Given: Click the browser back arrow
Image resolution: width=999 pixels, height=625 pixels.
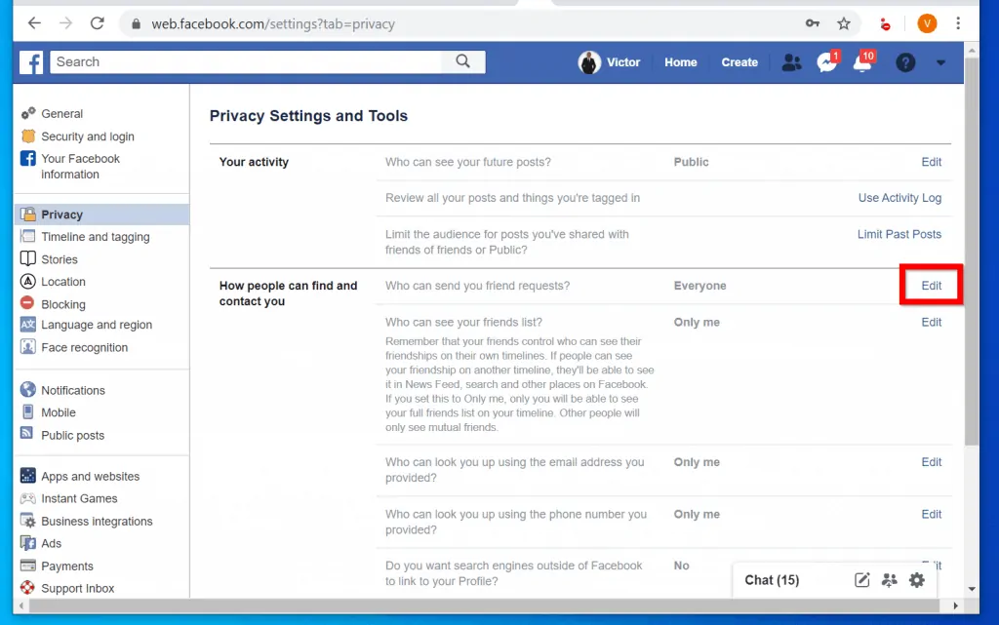Looking at the screenshot, I should point(34,23).
